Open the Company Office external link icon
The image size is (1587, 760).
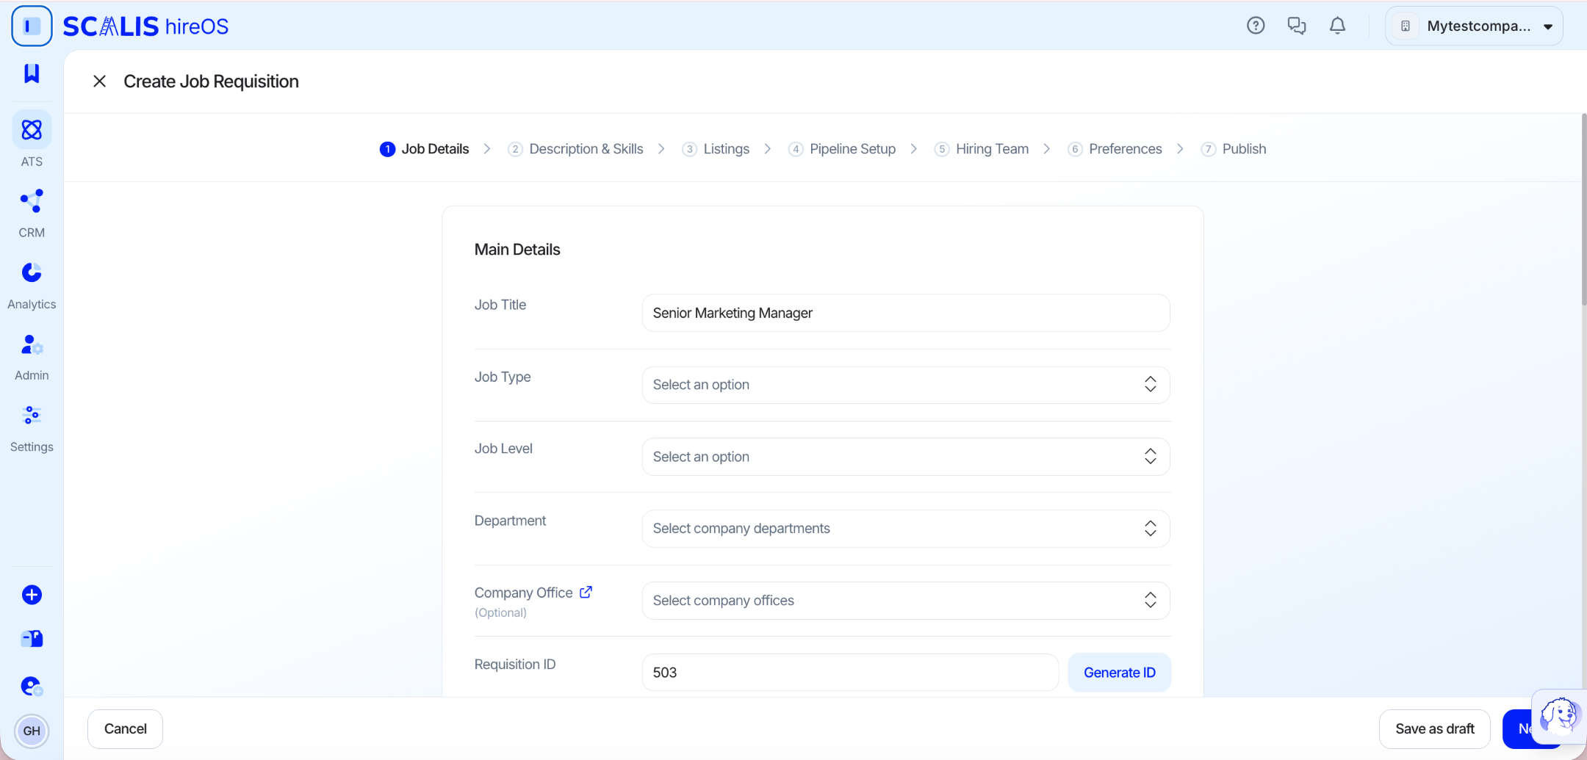tap(586, 592)
